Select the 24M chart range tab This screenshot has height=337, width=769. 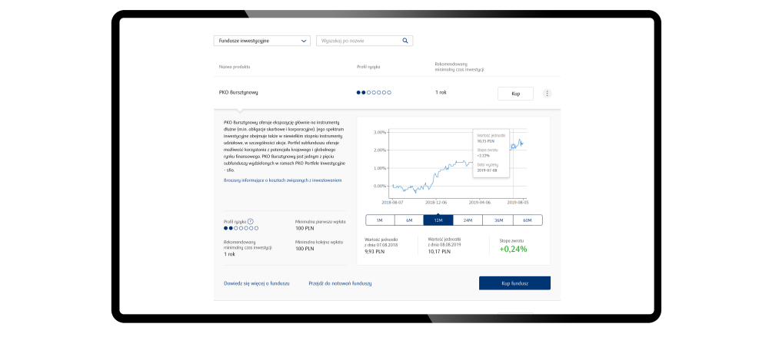coord(468,220)
